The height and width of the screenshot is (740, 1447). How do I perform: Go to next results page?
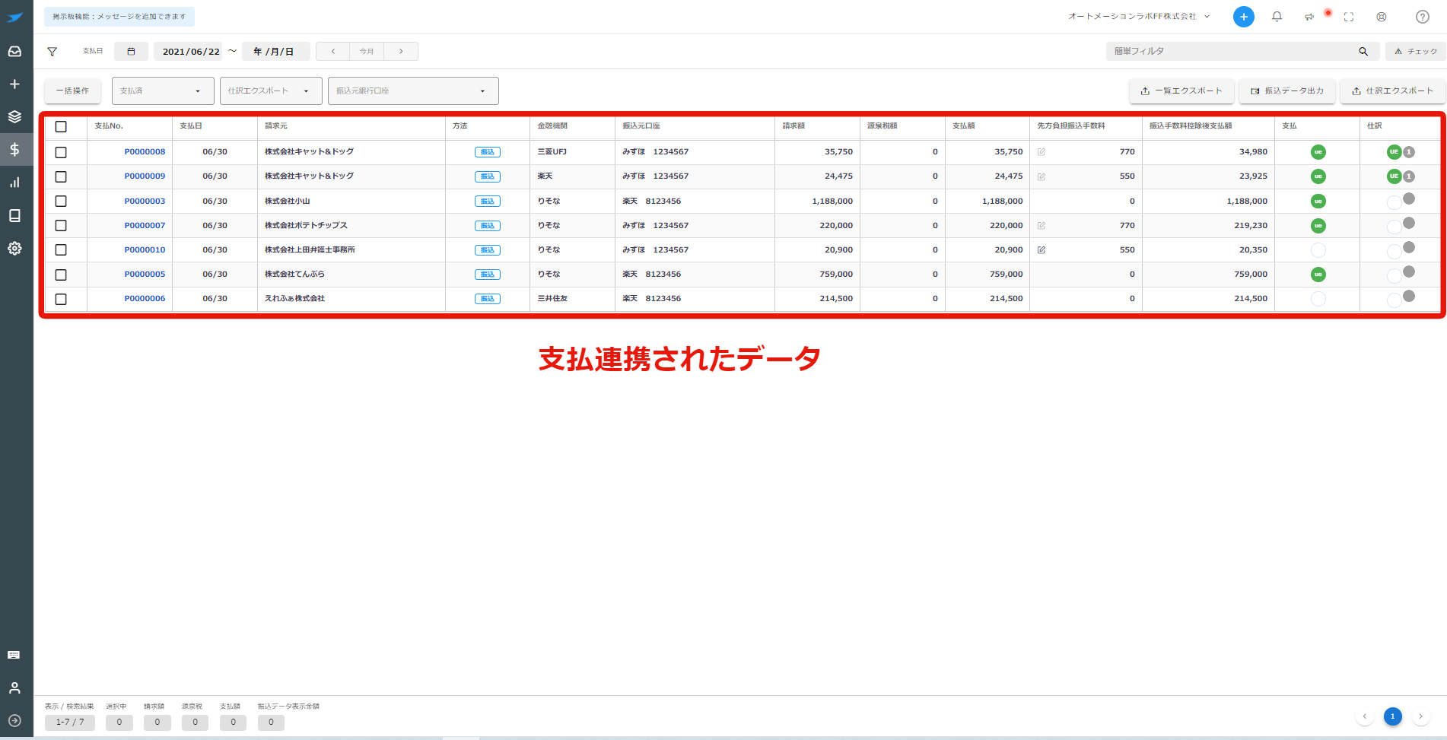pyautogui.click(x=1420, y=716)
